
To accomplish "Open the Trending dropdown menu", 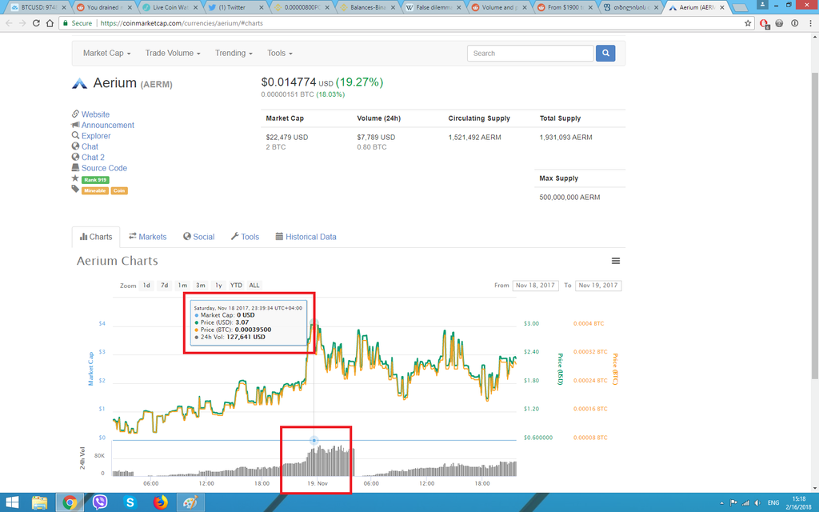I will [234, 53].
